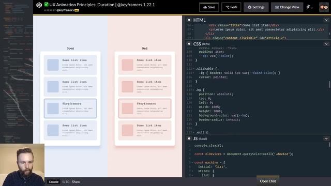Open the JS editor settings gear
Viewport: 331px width, 186px height.
pos(189,138)
